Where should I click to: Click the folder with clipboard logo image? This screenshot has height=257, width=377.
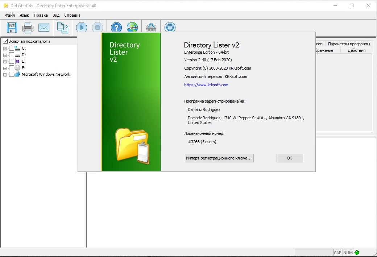132,146
